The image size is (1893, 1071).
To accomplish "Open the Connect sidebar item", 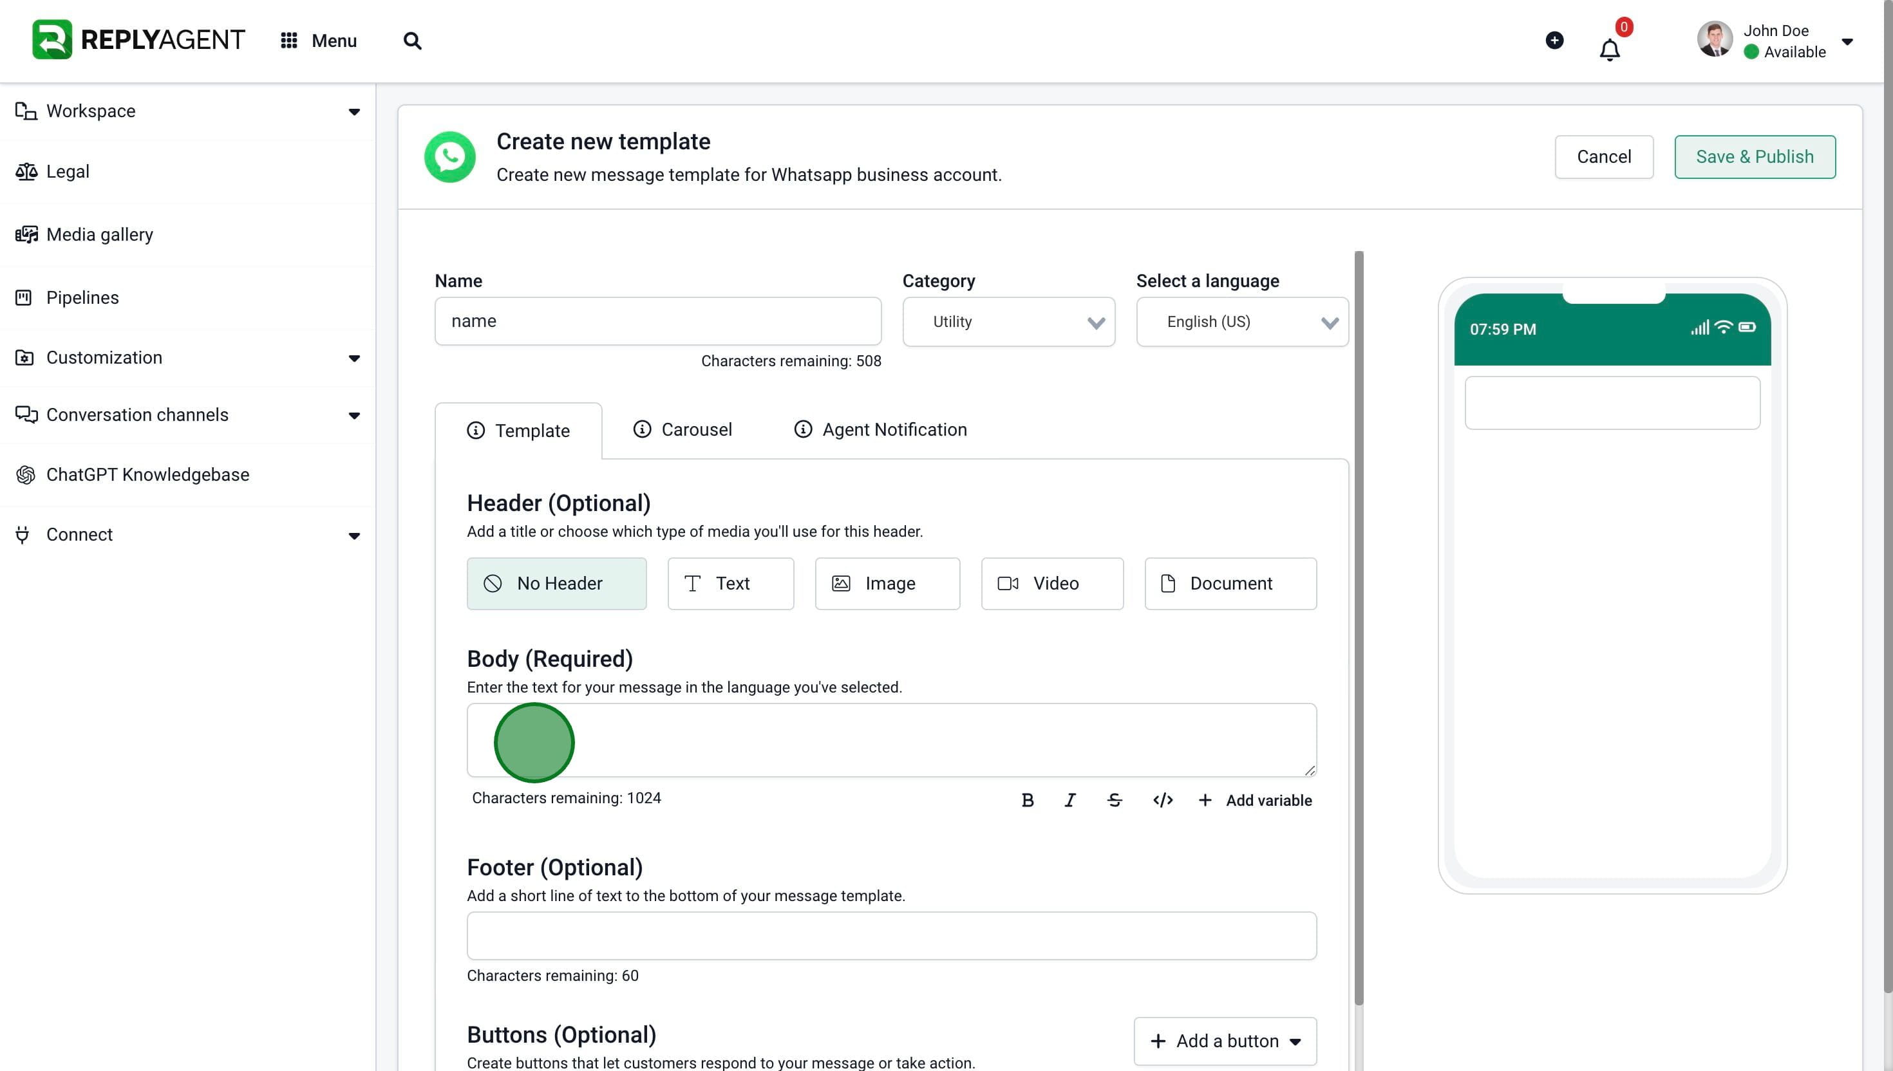I will coord(187,535).
